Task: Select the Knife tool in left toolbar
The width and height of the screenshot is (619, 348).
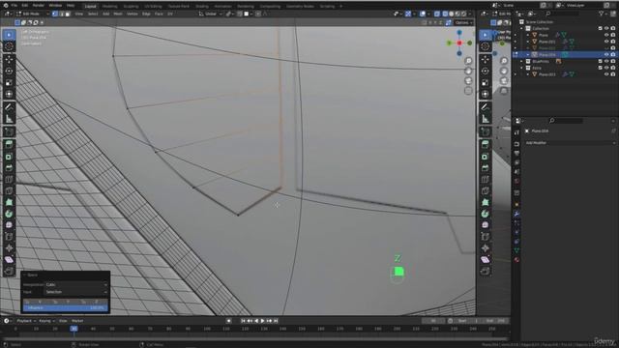Action: pyautogui.click(x=9, y=191)
